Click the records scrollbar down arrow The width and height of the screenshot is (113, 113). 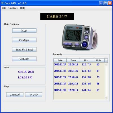pos(106,98)
